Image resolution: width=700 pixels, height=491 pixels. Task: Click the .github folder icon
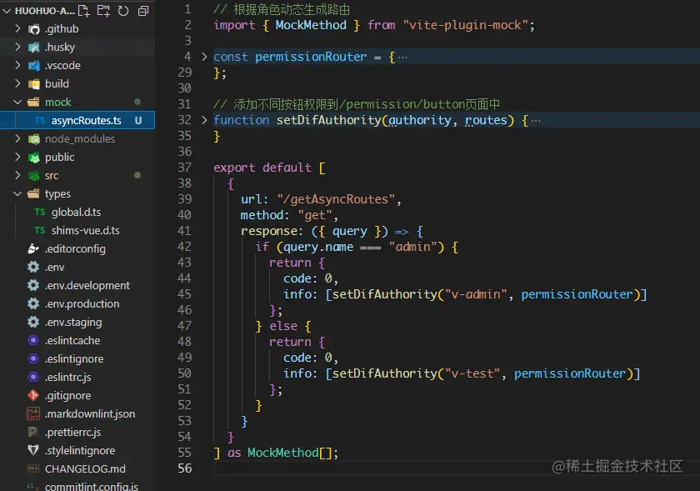tap(33, 29)
